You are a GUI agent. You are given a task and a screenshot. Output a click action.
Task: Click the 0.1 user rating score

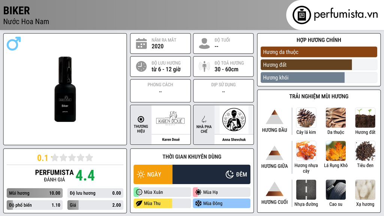(42, 158)
